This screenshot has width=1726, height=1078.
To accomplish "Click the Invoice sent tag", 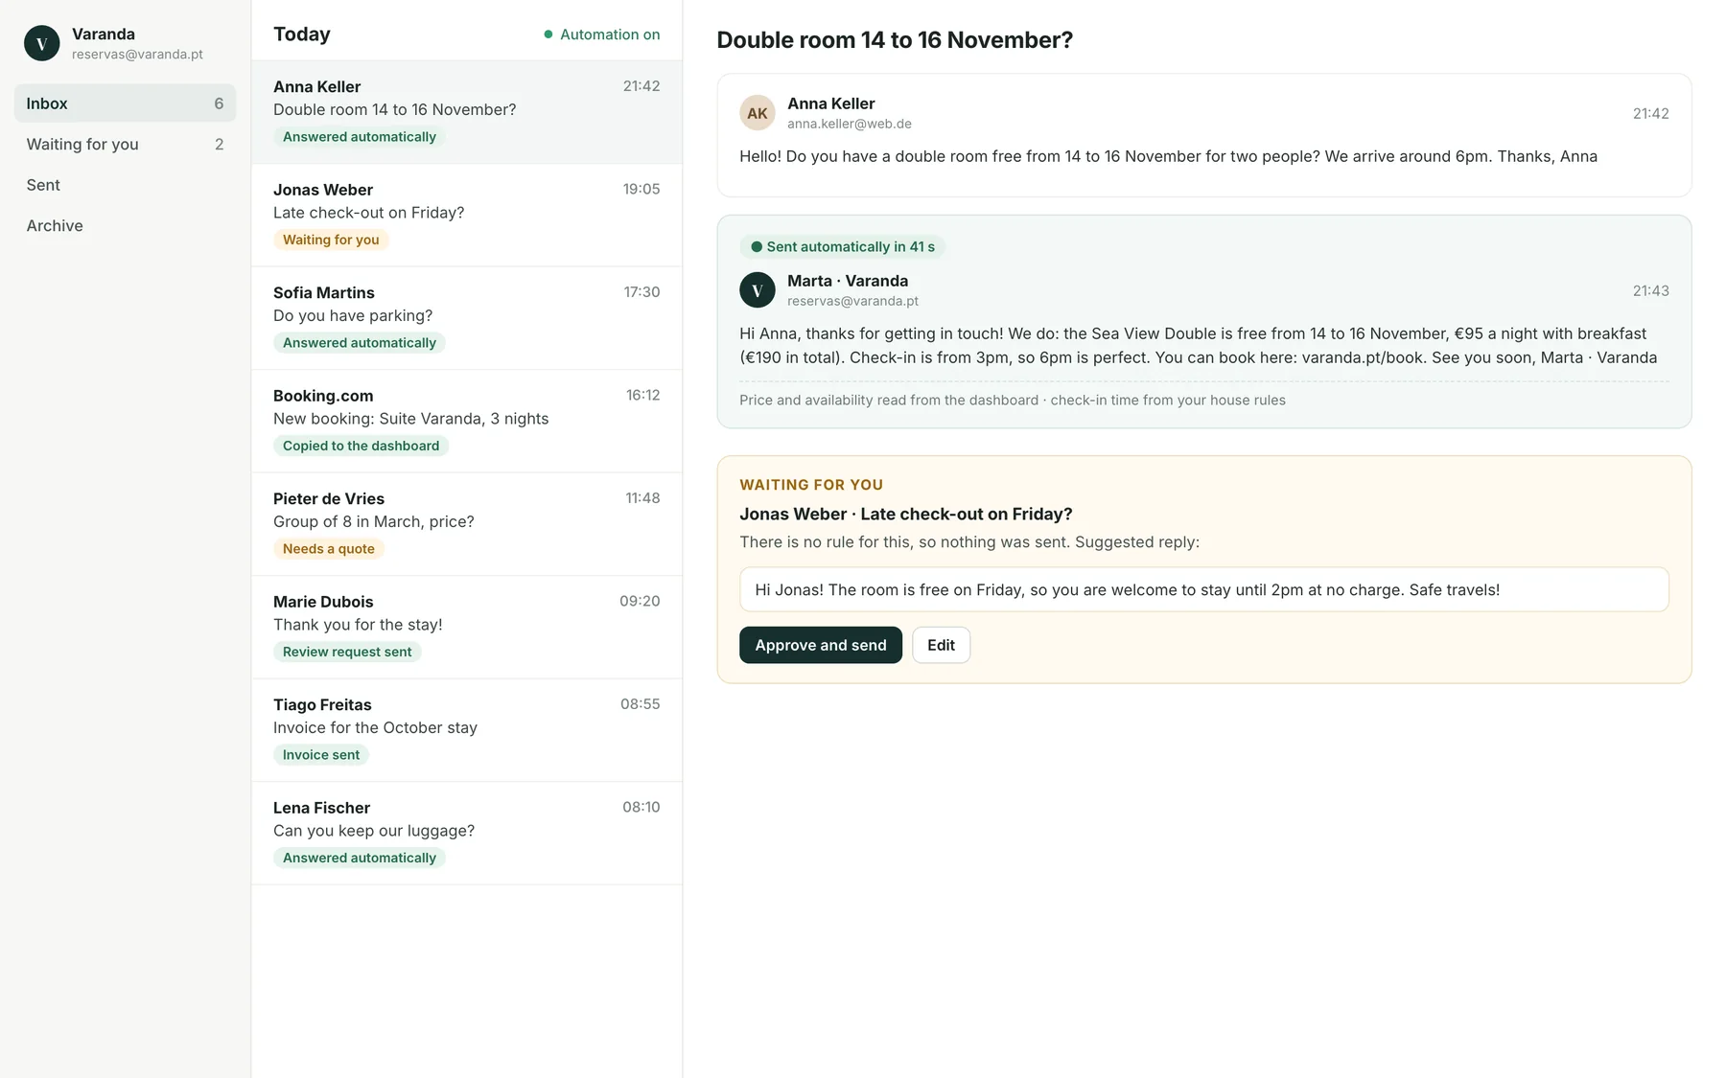I will pyautogui.click(x=321, y=755).
